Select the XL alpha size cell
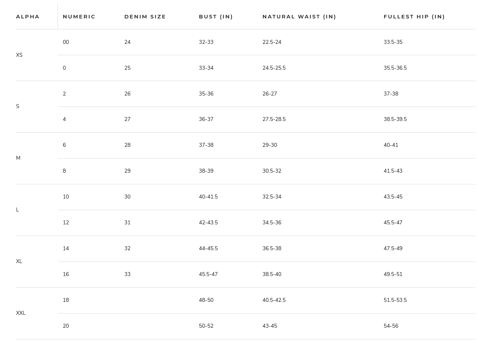 19,262
